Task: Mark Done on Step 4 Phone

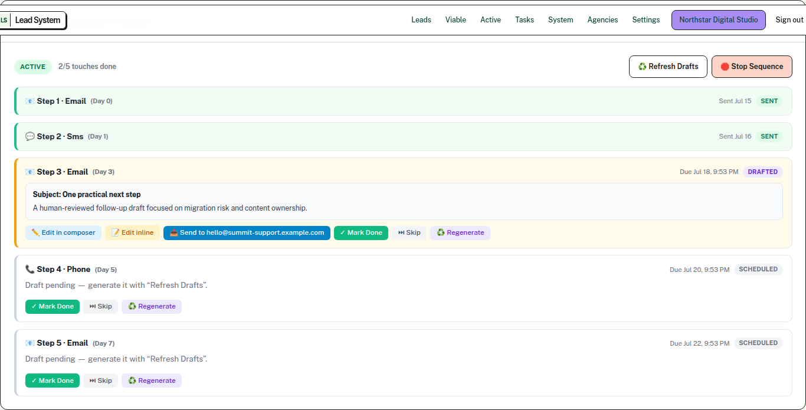Action: tap(53, 306)
